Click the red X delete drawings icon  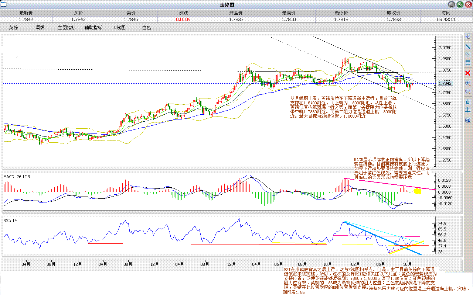pos(468,73)
